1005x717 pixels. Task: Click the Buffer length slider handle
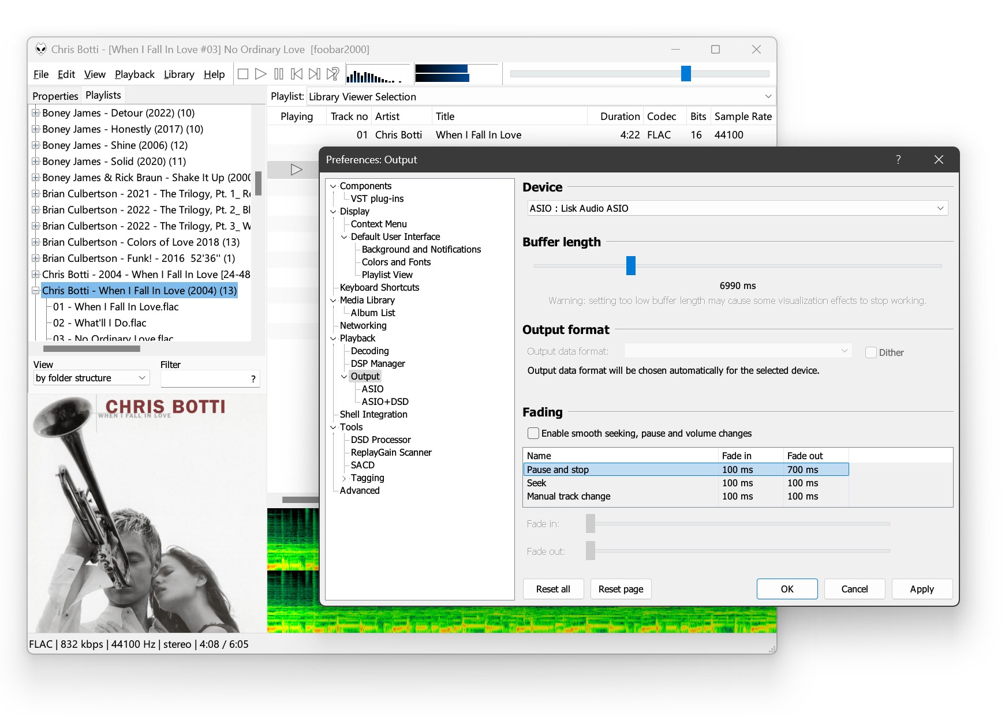tap(631, 266)
